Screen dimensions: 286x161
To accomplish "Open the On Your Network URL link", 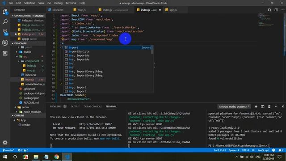I will [x=98, y=128].
